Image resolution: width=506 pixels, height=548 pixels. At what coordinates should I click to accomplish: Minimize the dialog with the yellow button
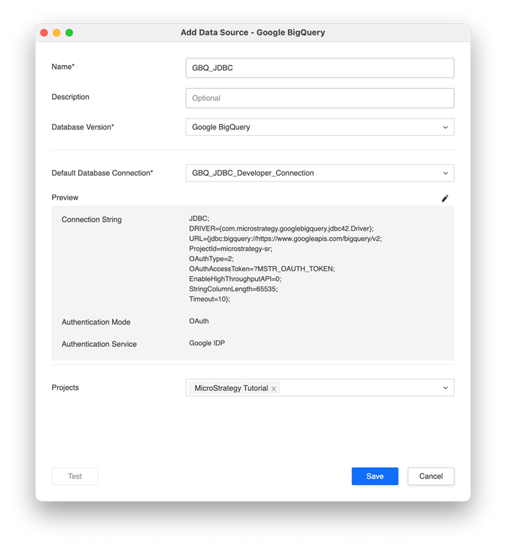tap(56, 33)
